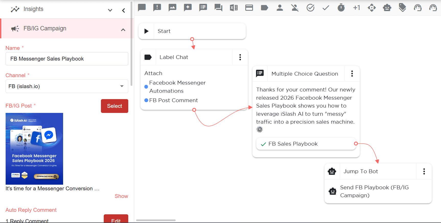Click the FB Post Comment label entry
Image resolution: width=441 pixels, height=223 pixels.
click(173, 100)
